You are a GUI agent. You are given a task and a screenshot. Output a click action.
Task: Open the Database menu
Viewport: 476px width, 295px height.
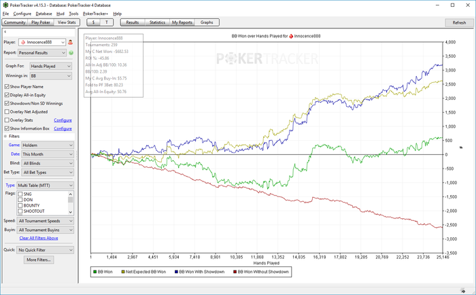(x=44, y=14)
